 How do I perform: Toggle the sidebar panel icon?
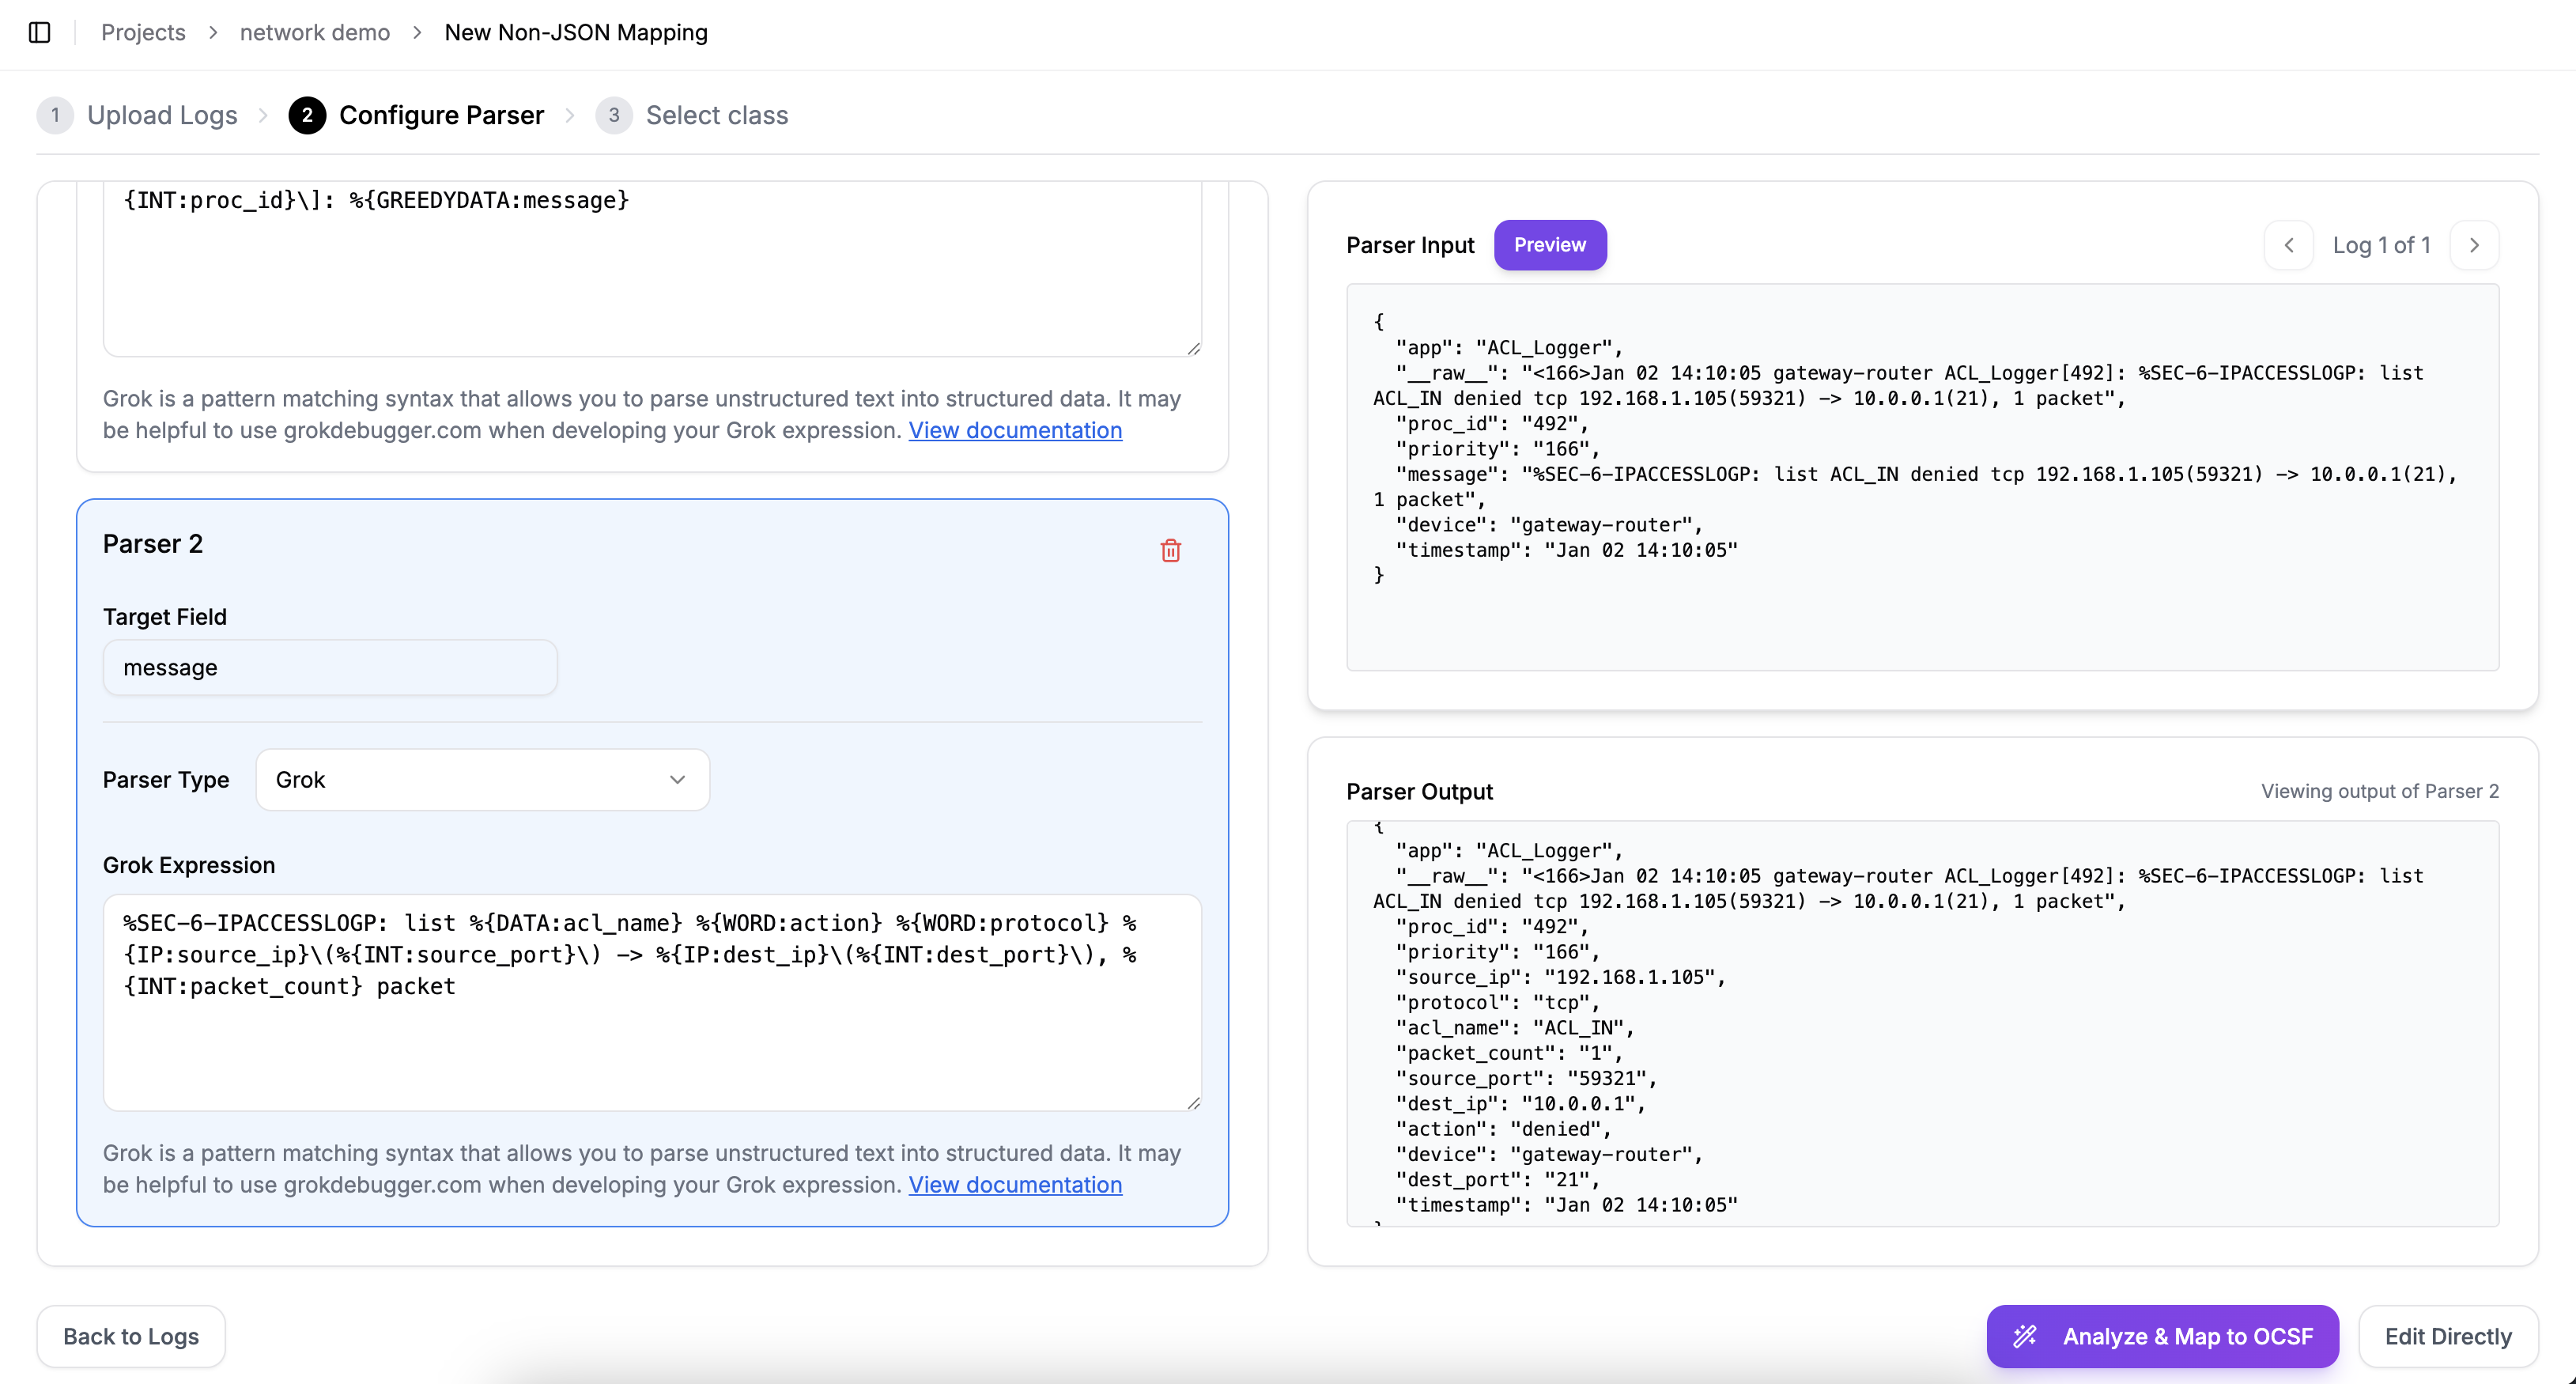click(40, 32)
